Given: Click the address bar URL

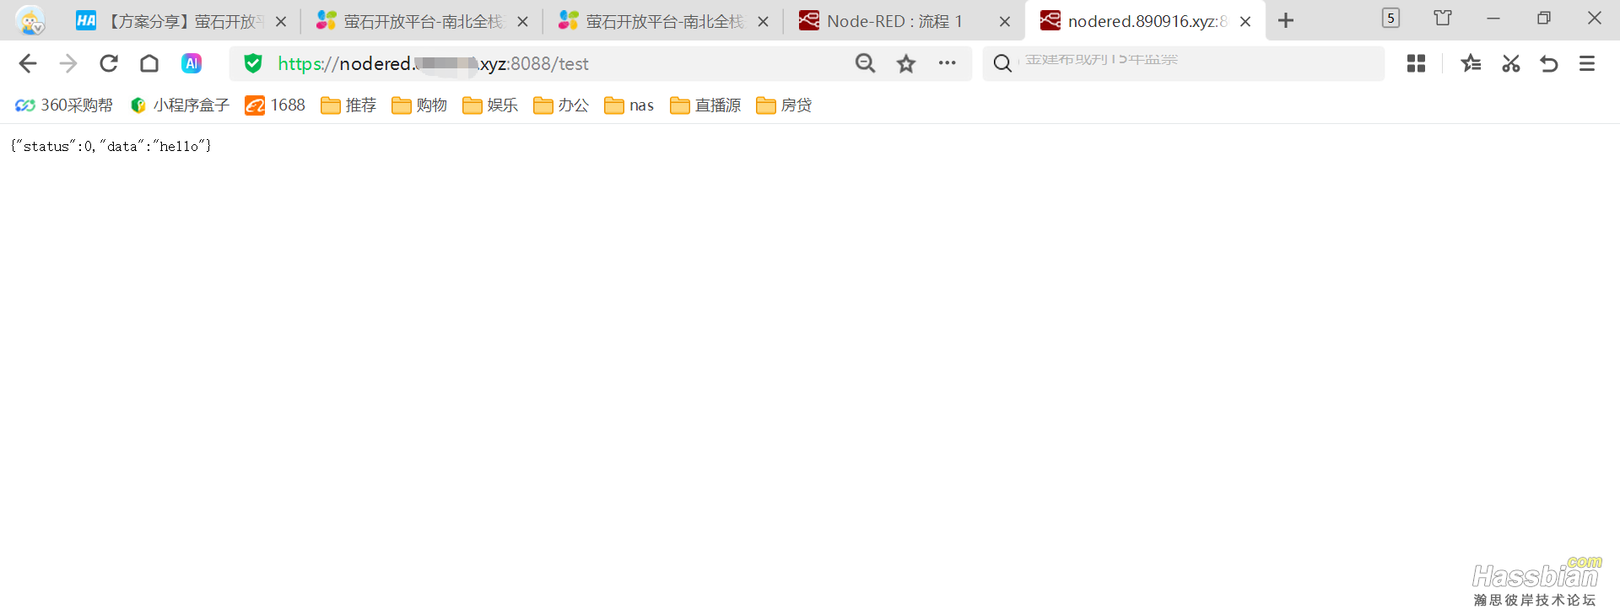Looking at the screenshot, I should point(433,63).
